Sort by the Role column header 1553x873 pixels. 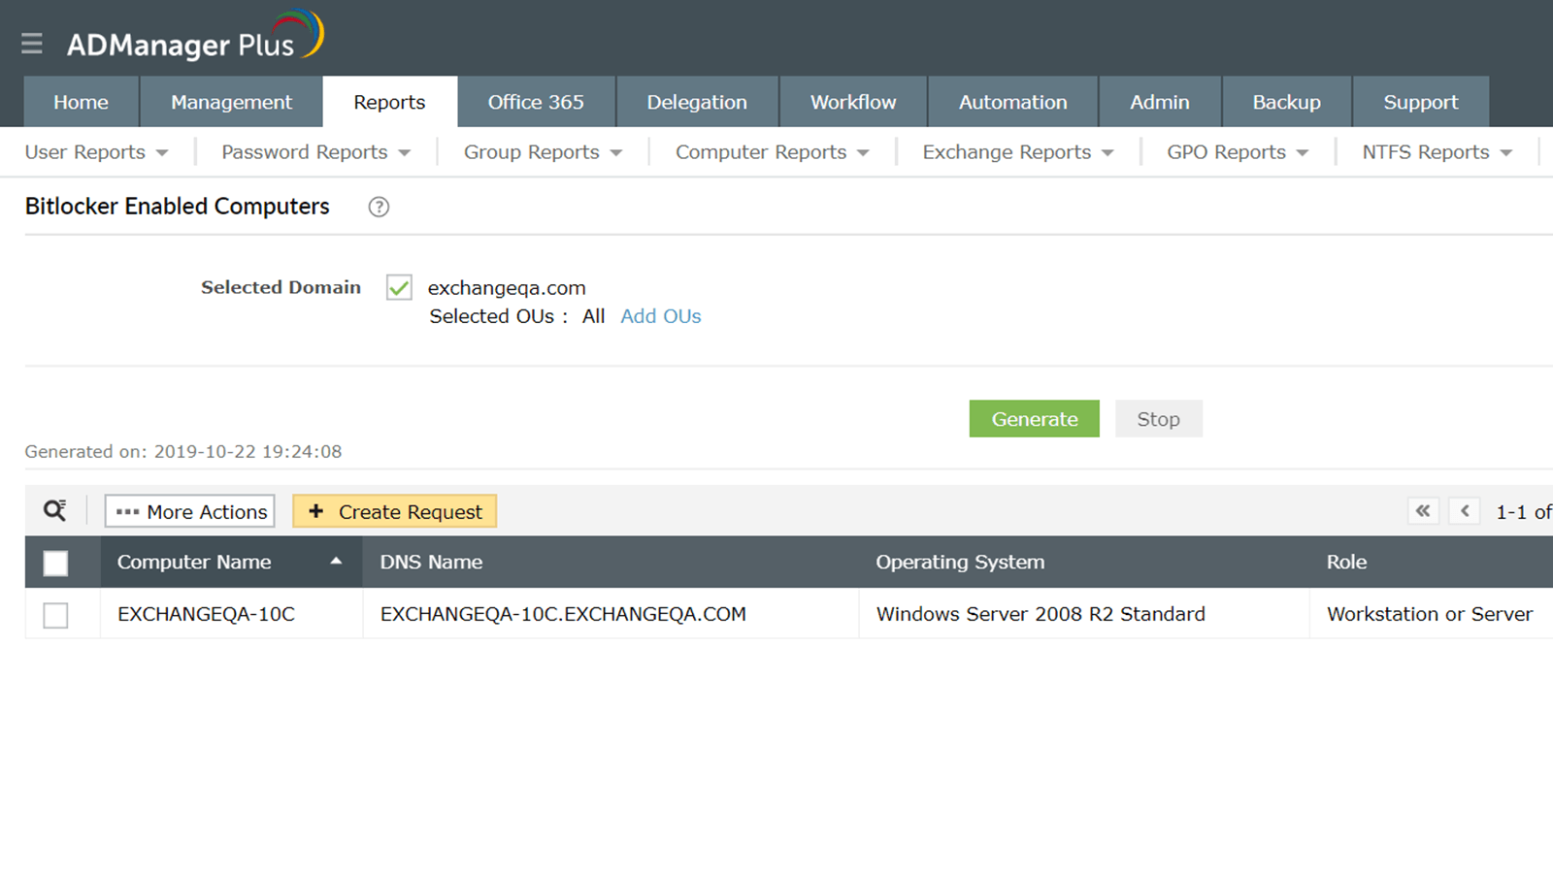[x=1347, y=562]
